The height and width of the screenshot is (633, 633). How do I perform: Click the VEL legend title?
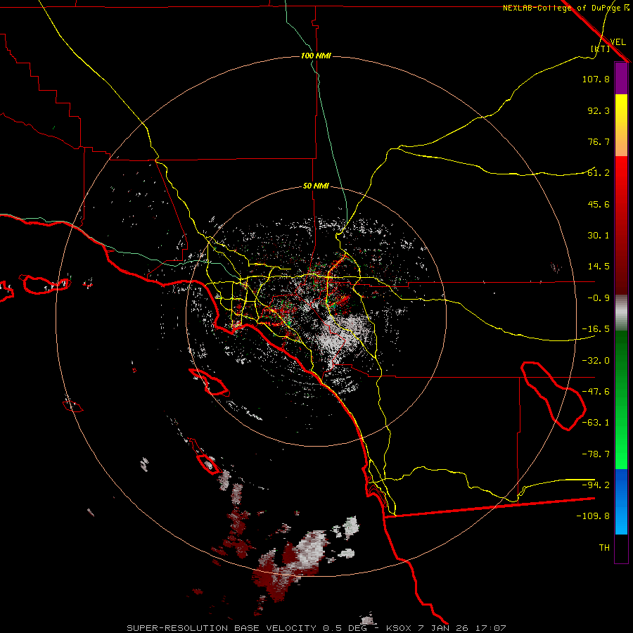point(618,42)
